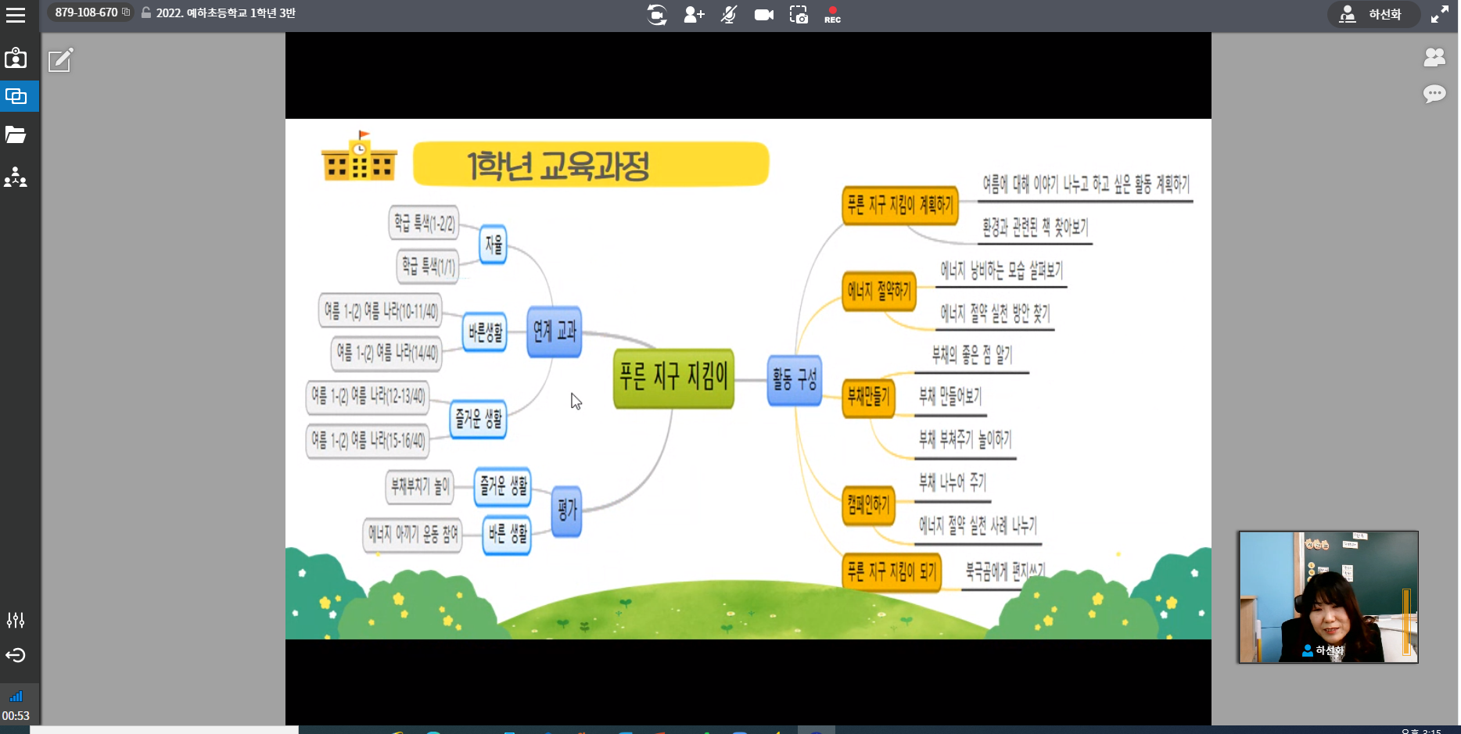
Task: Copy meeting ID 879-108-670
Action: (126, 13)
